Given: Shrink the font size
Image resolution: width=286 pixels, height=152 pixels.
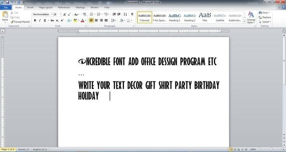Looking at the screenshot, I should click(69, 14).
